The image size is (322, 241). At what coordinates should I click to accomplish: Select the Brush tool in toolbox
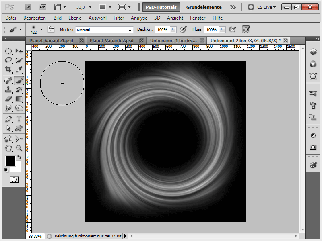point(19,81)
